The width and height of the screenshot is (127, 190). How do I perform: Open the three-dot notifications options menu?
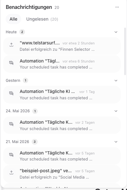[117, 7]
